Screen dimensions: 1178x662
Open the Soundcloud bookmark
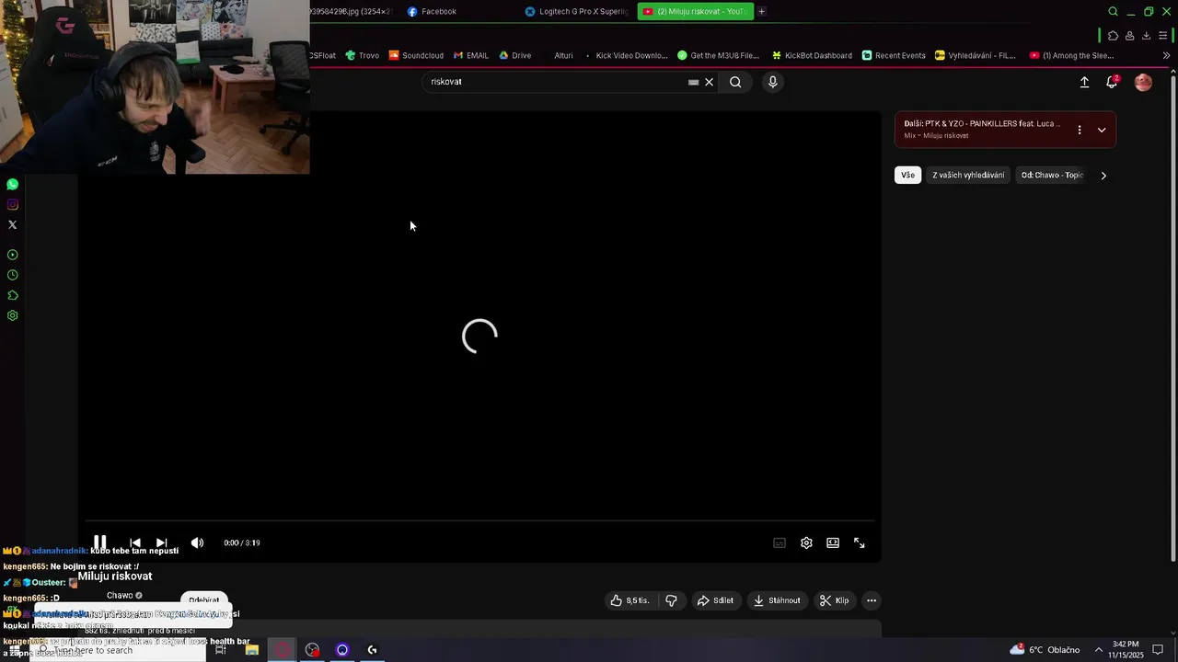(416, 55)
